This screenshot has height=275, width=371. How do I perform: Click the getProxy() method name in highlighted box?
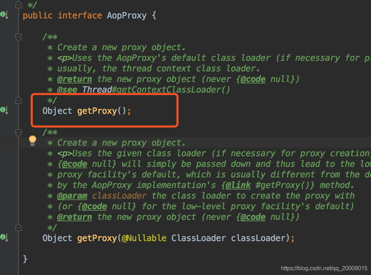point(97,111)
